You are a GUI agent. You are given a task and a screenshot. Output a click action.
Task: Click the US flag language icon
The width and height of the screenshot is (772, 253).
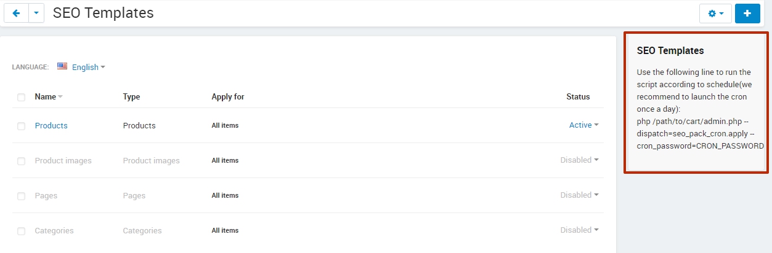[x=62, y=66]
